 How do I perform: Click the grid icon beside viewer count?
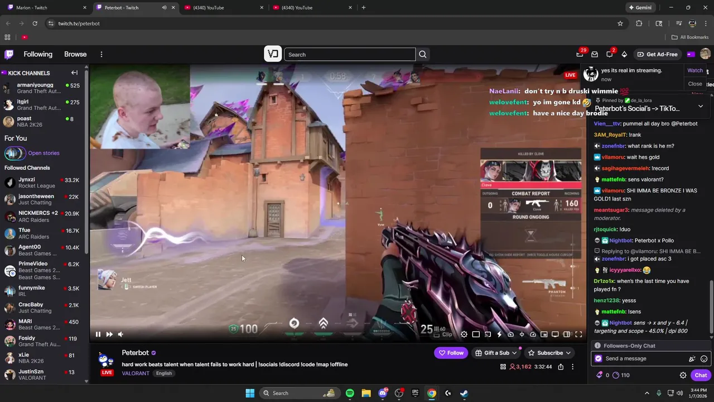[x=503, y=367]
